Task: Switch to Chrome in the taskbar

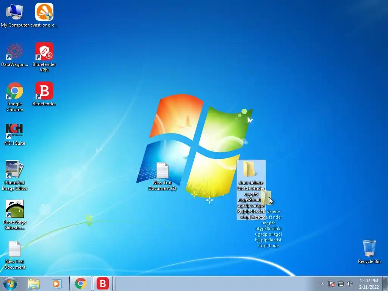Action: (81, 283)
